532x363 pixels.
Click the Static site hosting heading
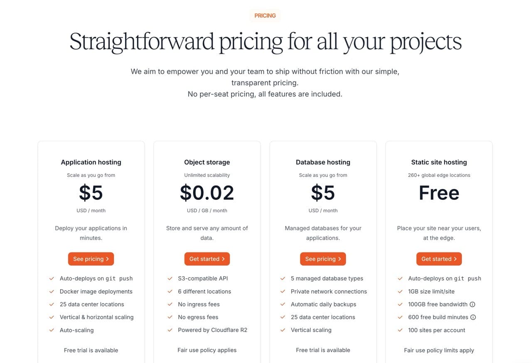[439, 162]
